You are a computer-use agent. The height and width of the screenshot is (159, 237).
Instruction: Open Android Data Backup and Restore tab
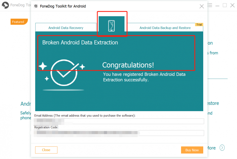click(165, 28)
